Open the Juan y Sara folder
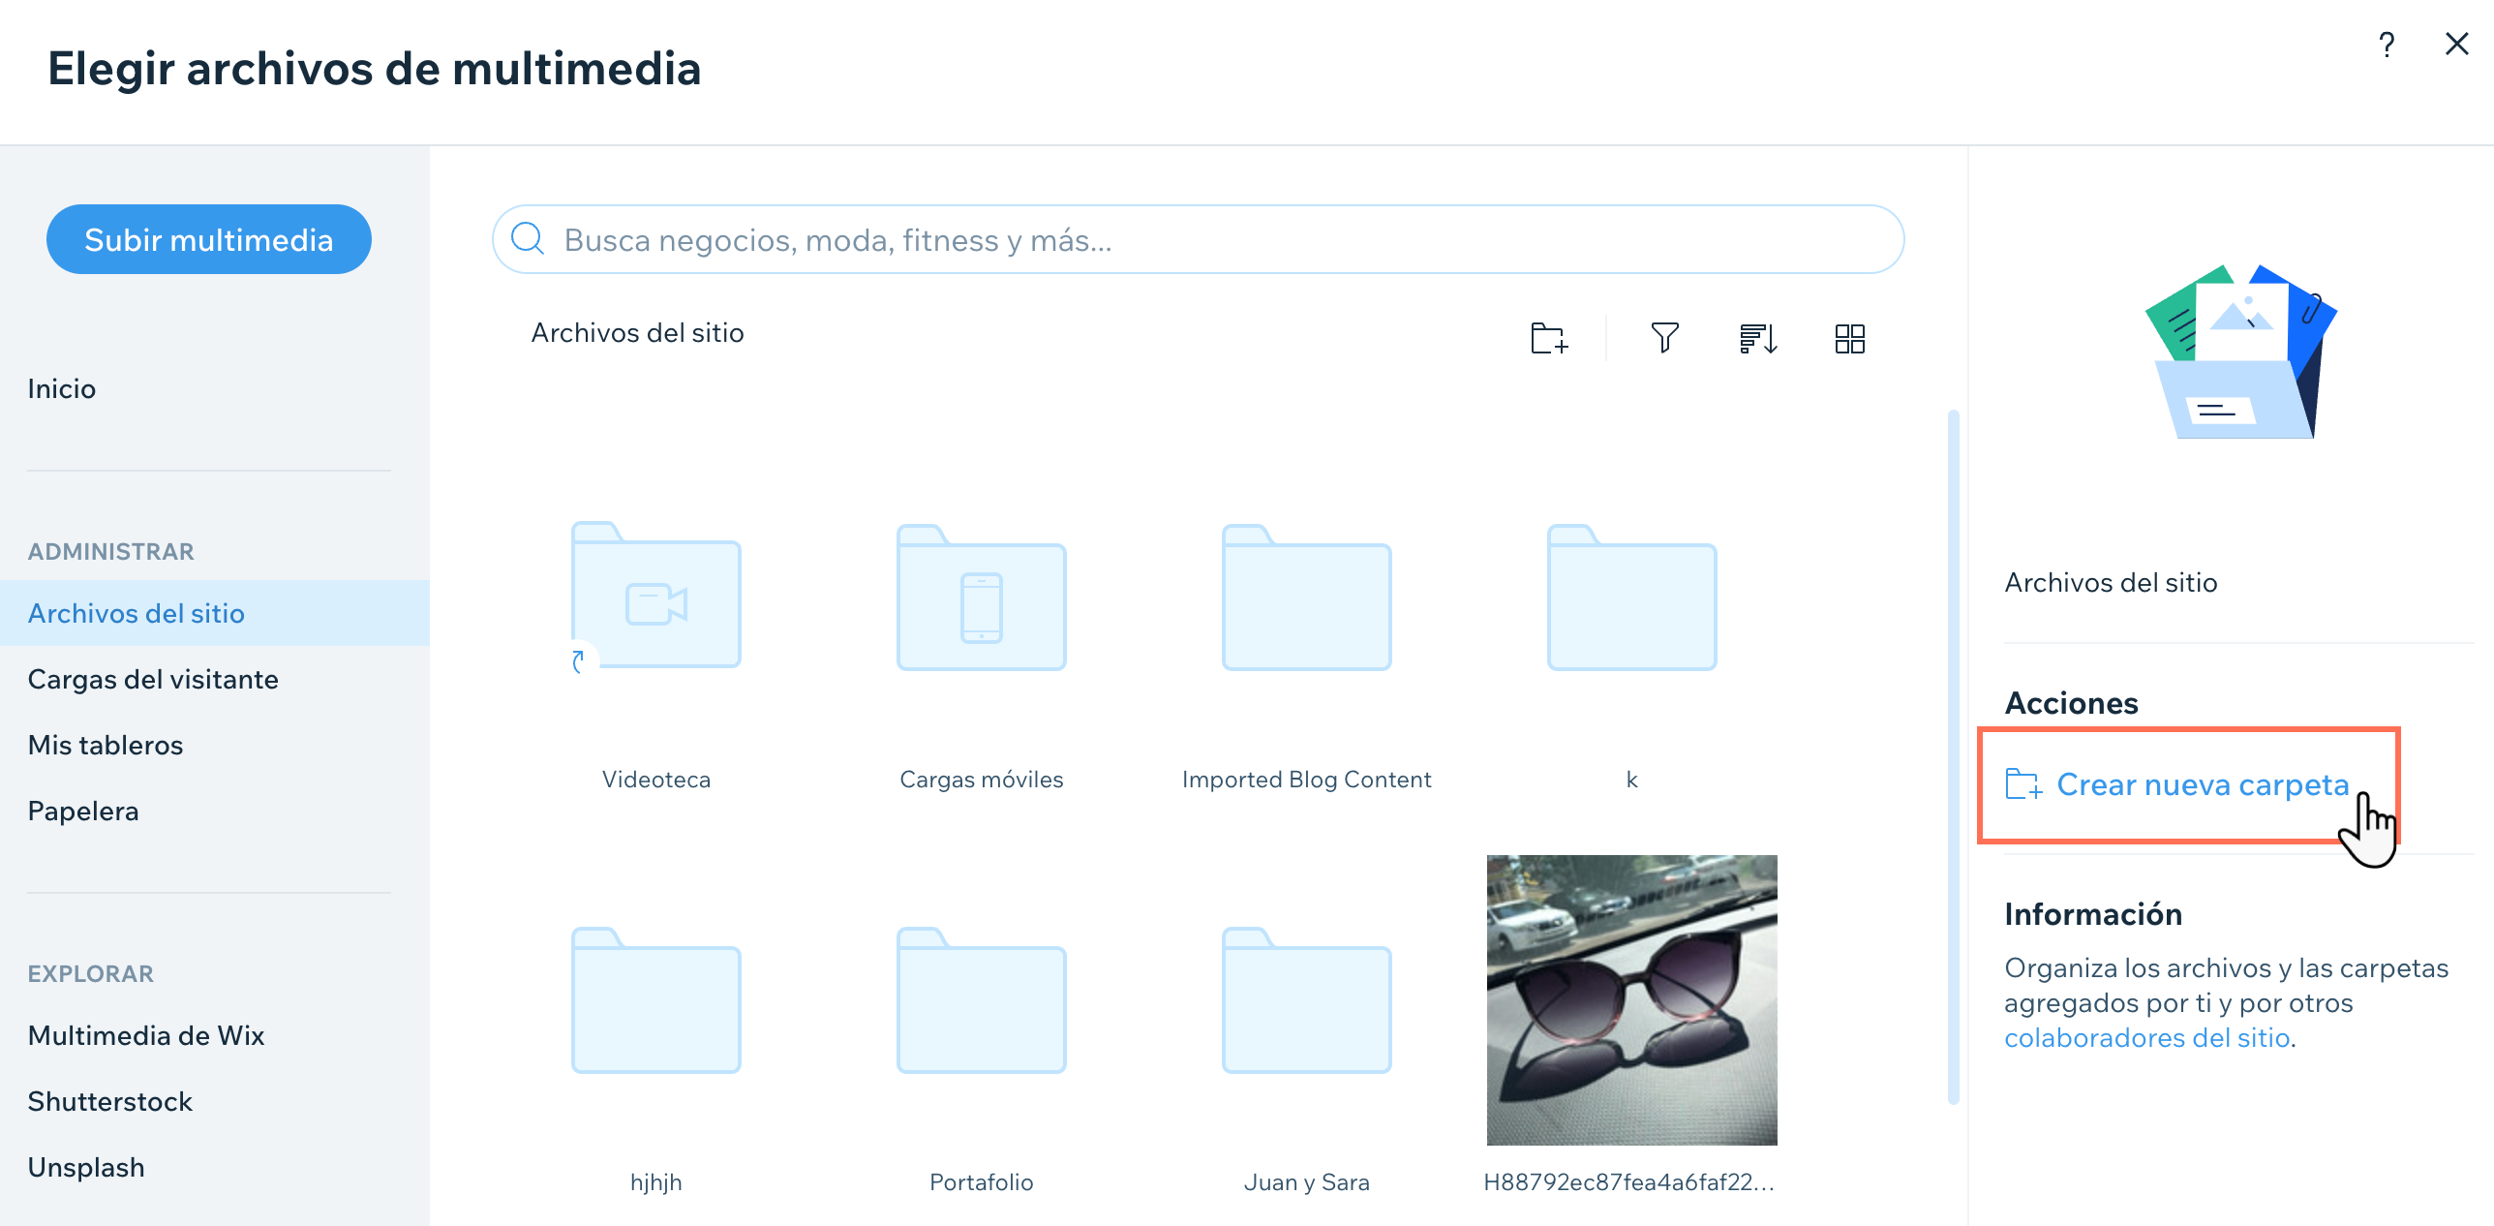 coord(1306,1000)
